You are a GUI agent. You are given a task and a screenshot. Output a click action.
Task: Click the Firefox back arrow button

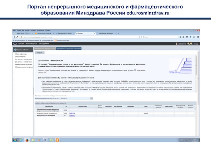pyautogui.click(x=14, y=37)
